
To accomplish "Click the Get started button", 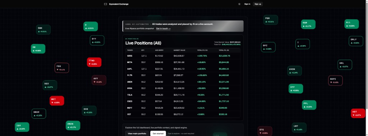I will (158, 133).
